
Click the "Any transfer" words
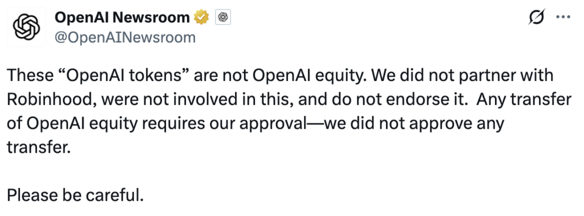point(524,99)
